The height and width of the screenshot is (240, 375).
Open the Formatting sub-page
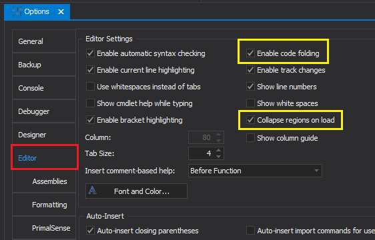tap(44, 205)
